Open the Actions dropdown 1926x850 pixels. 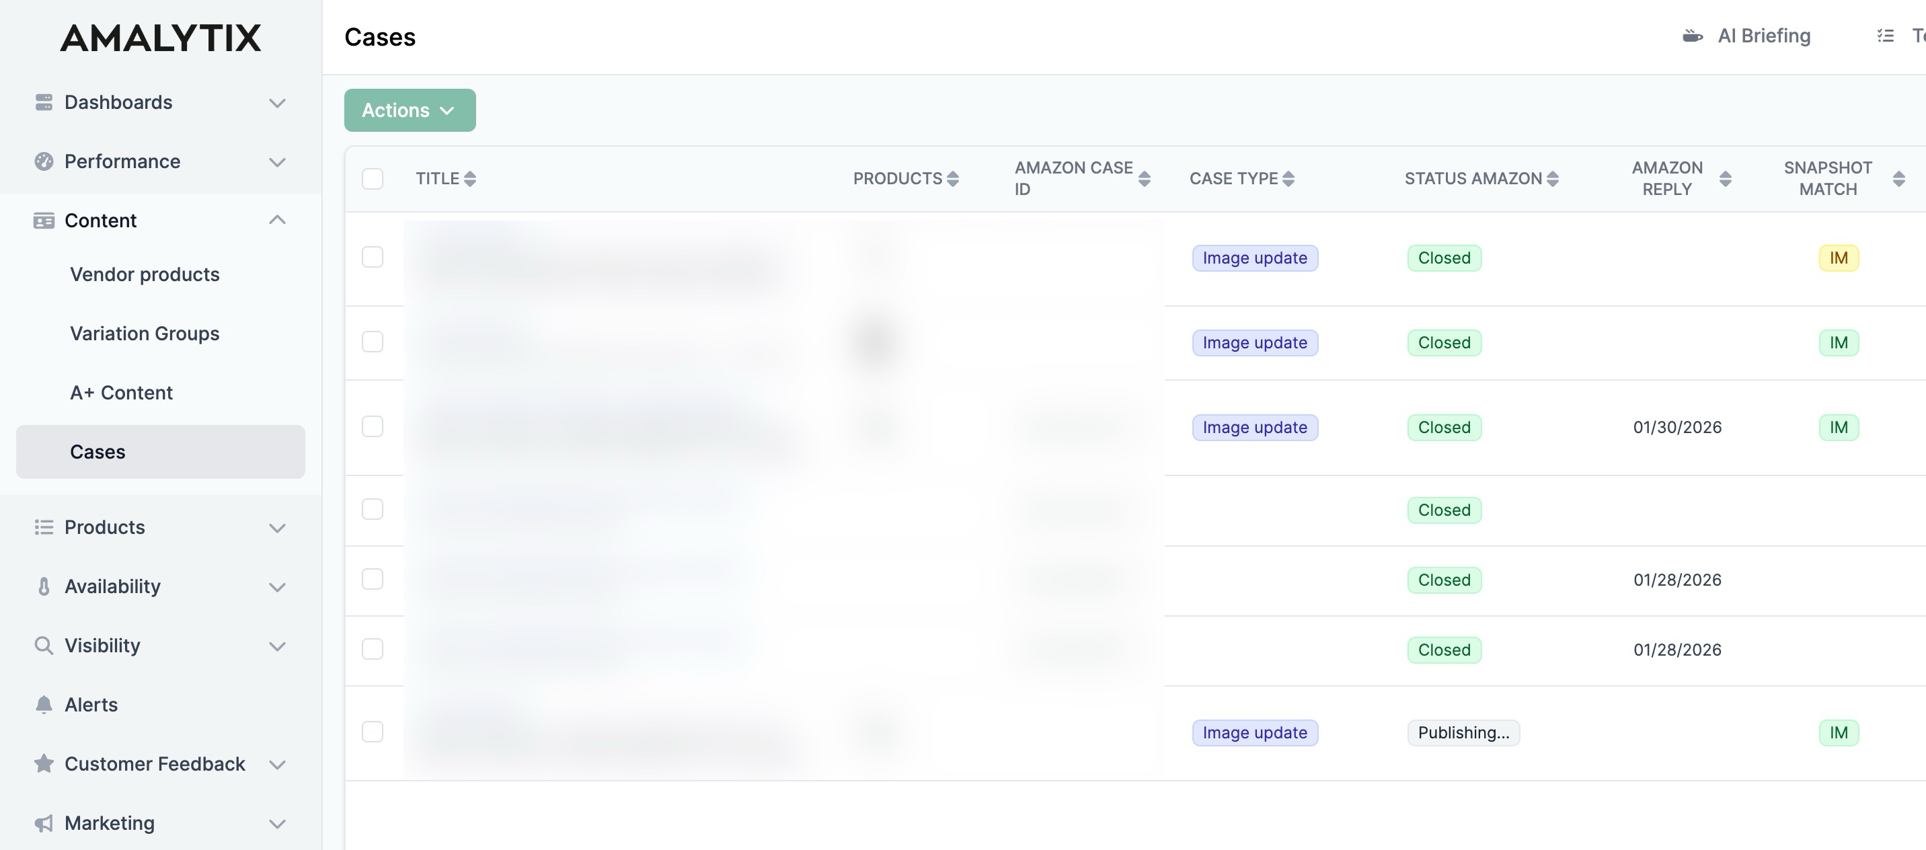pos(410,111)
